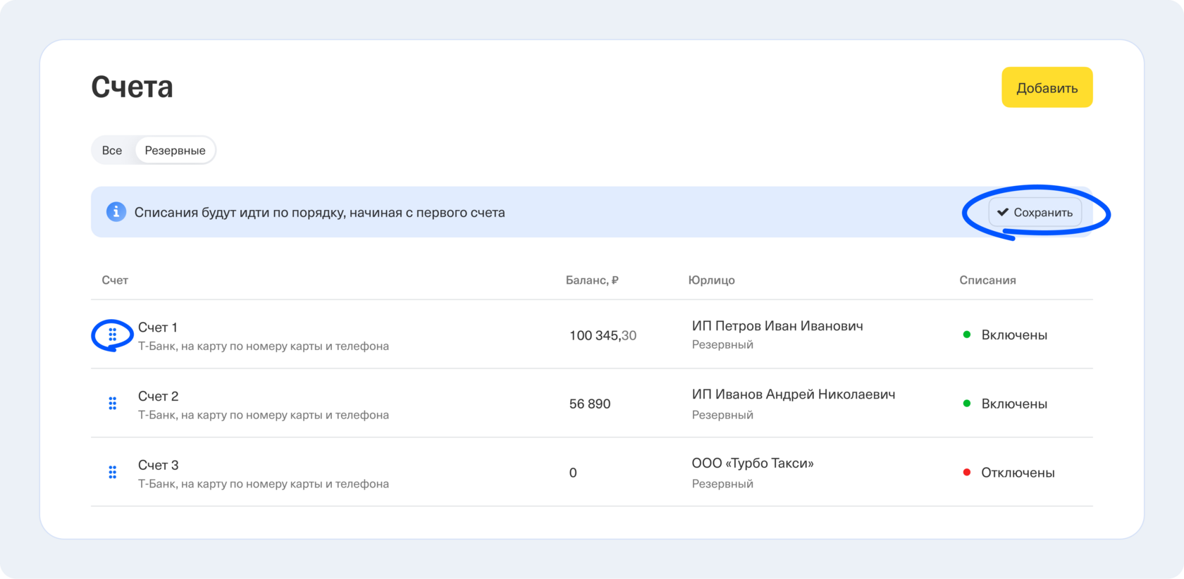This screenshot has width=1184, height=579.
Task: Click the Включены status of Счет 1
Action: pyautogui.click(x=1014, y=335)
